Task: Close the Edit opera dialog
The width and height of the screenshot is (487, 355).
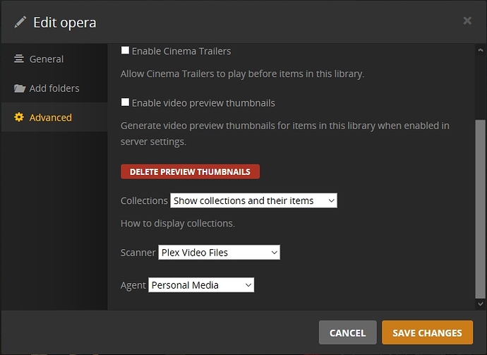Action: coord(467,20)
